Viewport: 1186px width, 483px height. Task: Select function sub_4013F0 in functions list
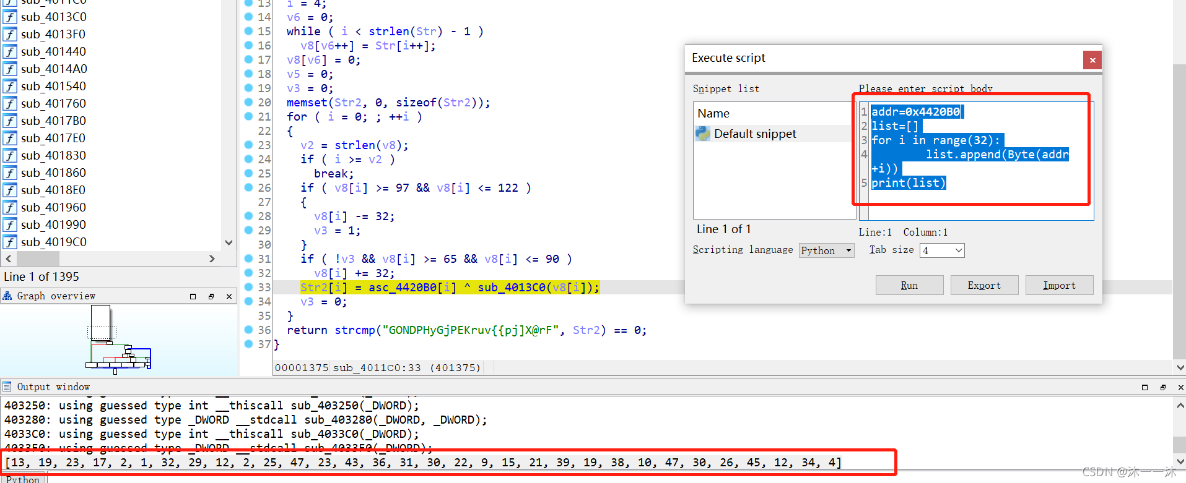[x=53, y=34]
